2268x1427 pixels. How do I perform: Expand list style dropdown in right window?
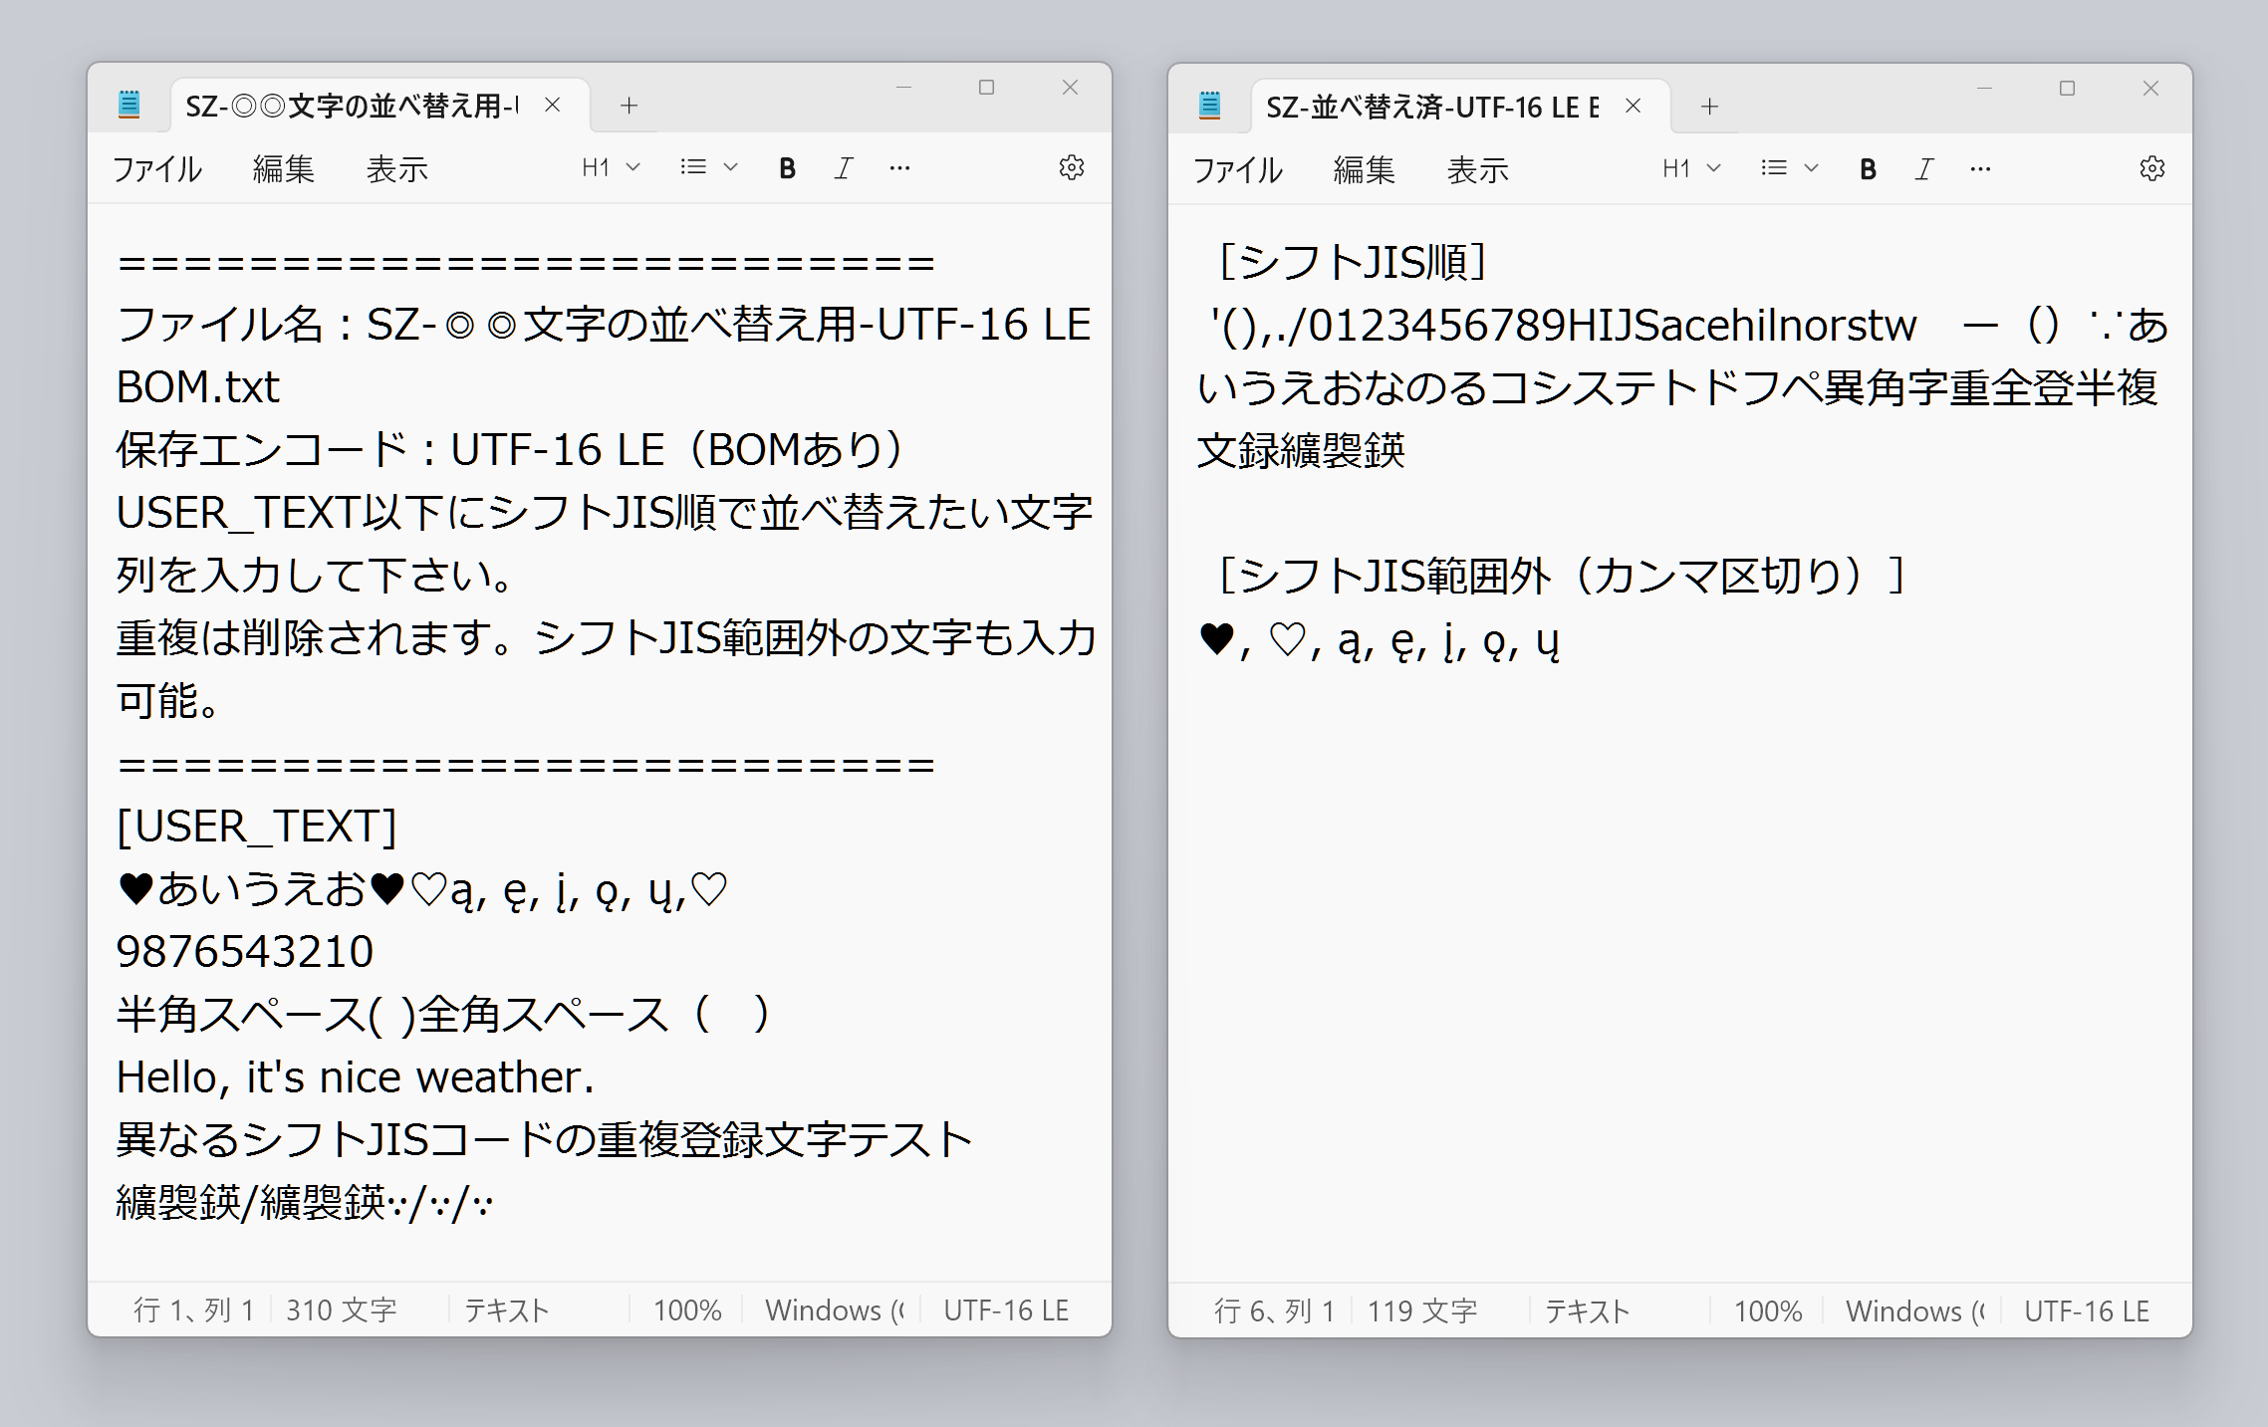pos(1789,169)
